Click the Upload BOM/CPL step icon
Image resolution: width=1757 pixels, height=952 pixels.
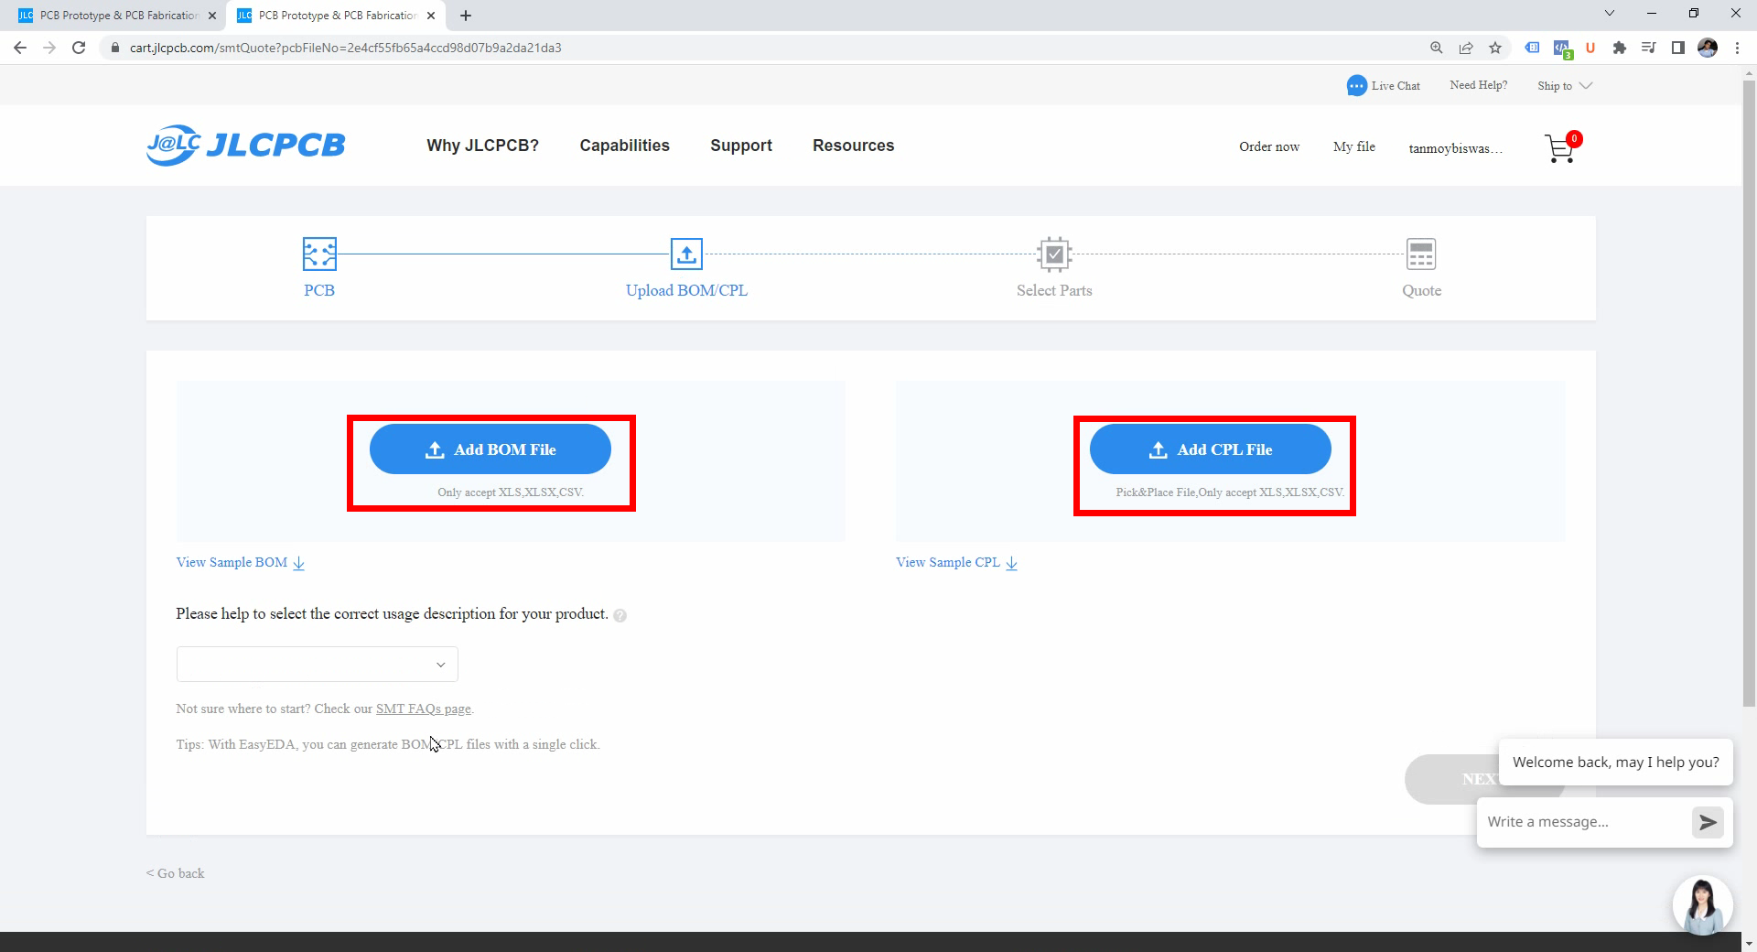coord(686,254)
